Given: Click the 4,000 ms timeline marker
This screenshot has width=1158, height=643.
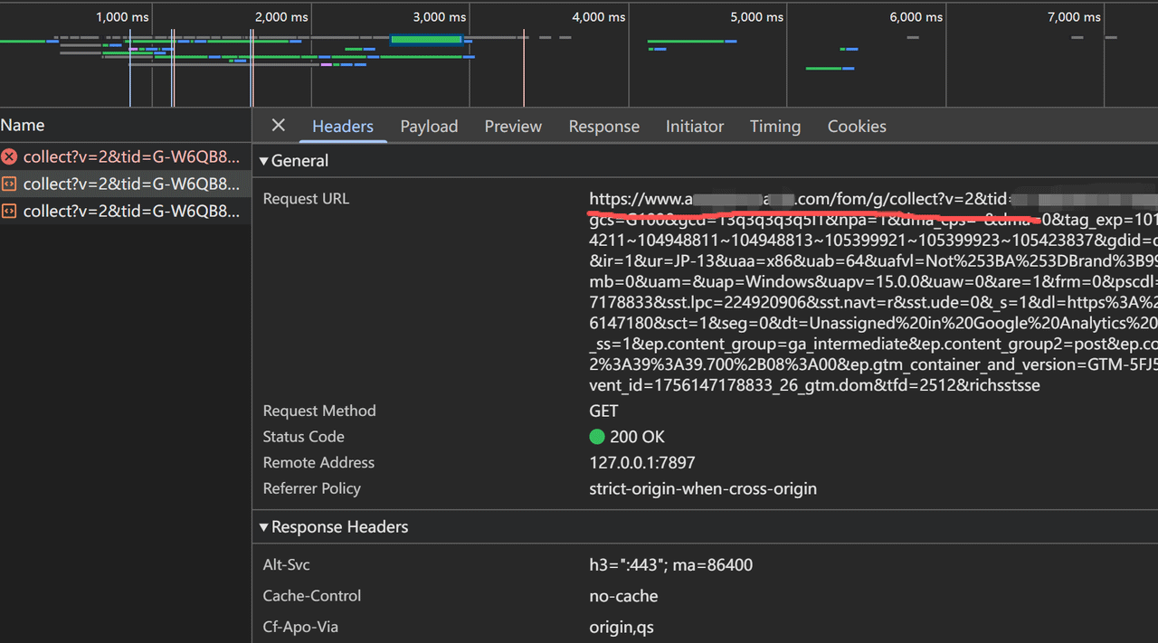Looking at the screenshot, I should (x=598, y=17).
